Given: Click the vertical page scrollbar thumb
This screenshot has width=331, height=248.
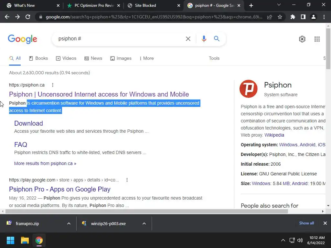Looking at the screenshot, I should [x=328, y=49].
